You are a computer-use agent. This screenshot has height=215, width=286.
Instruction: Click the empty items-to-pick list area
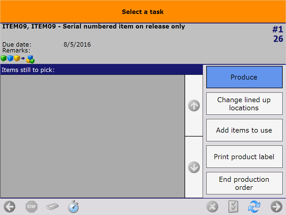coord(92,136)
